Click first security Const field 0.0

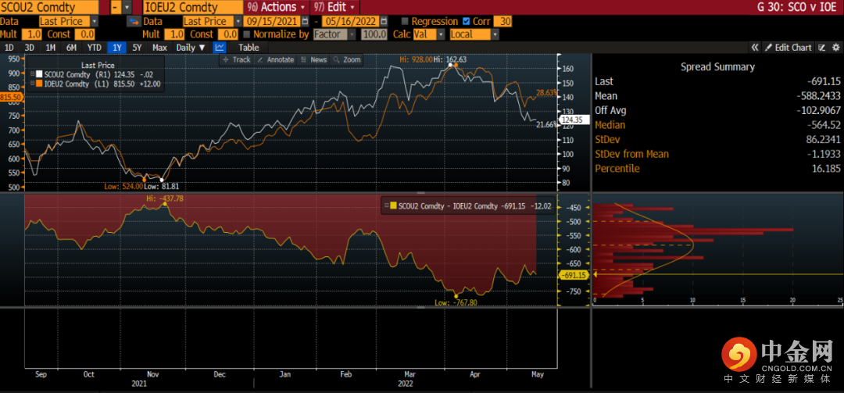pos(84,34)
